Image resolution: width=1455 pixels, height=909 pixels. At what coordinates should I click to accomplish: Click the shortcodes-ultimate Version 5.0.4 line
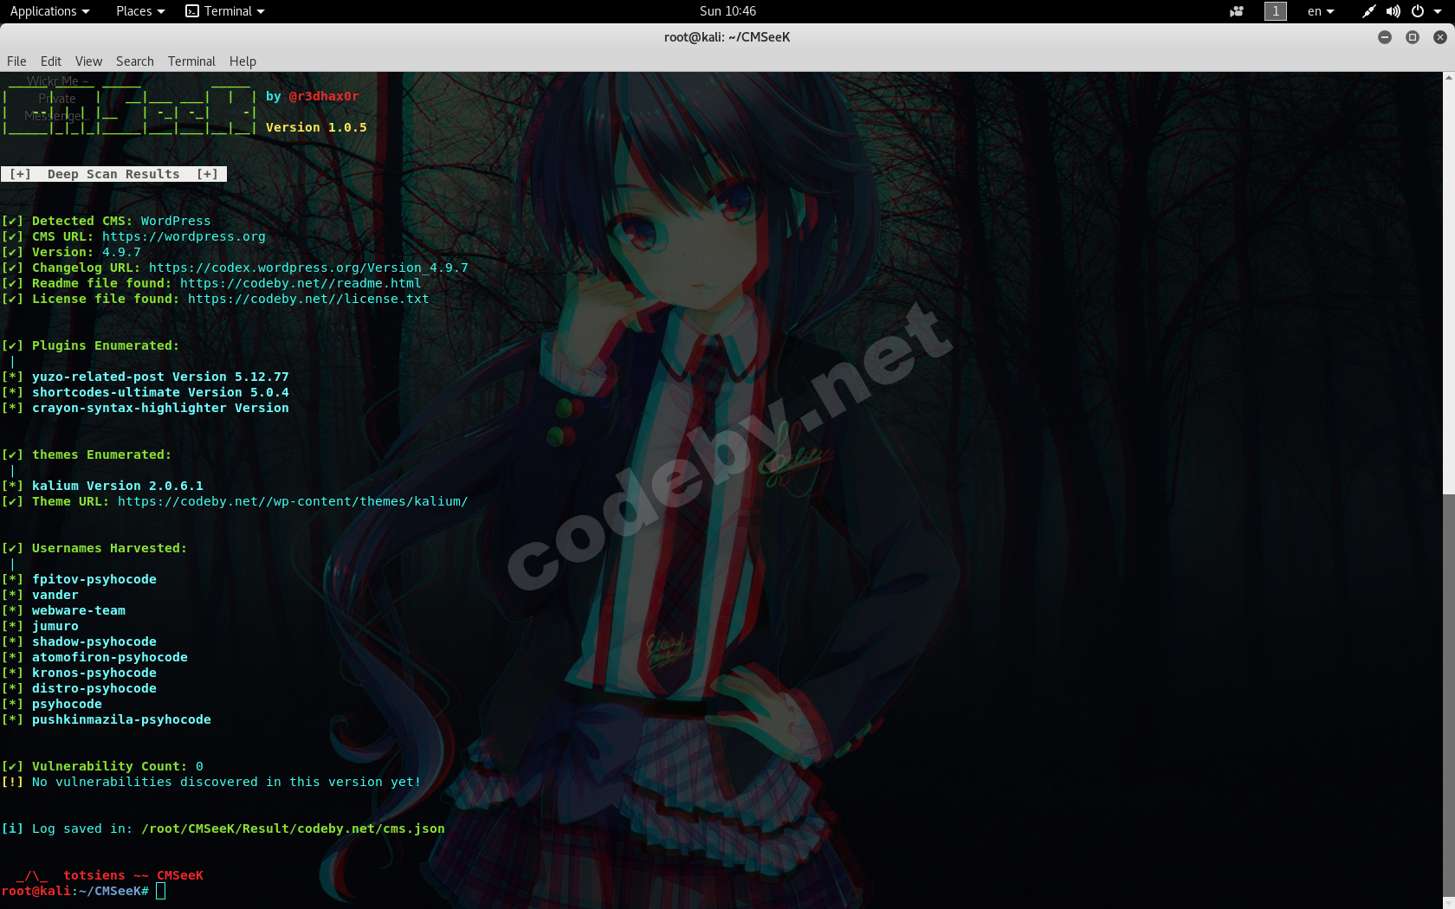pos(145,392)
